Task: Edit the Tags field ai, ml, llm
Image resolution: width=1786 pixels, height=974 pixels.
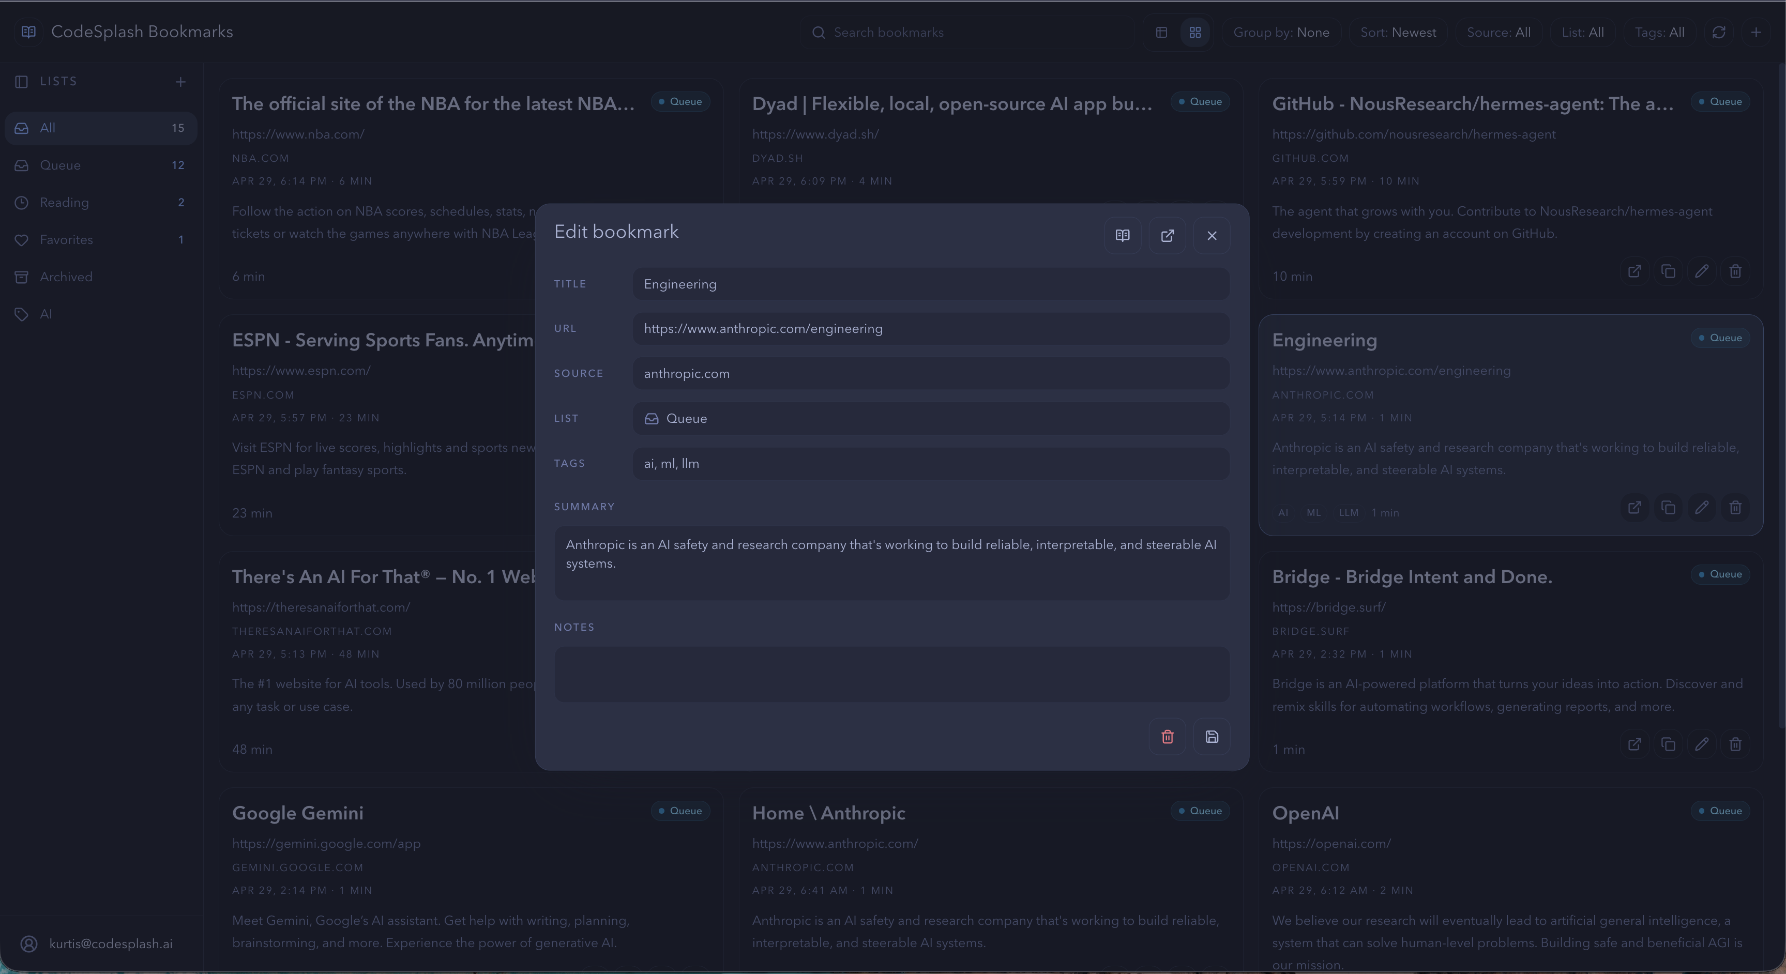Action: 931,463
